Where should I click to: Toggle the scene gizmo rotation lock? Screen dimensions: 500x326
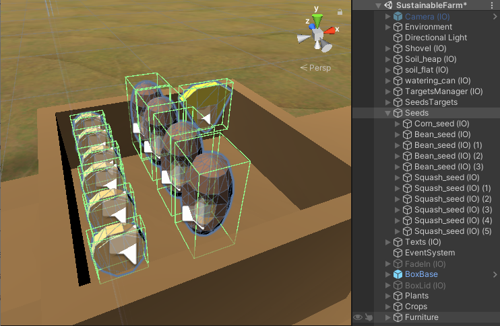tap(338, 13)
